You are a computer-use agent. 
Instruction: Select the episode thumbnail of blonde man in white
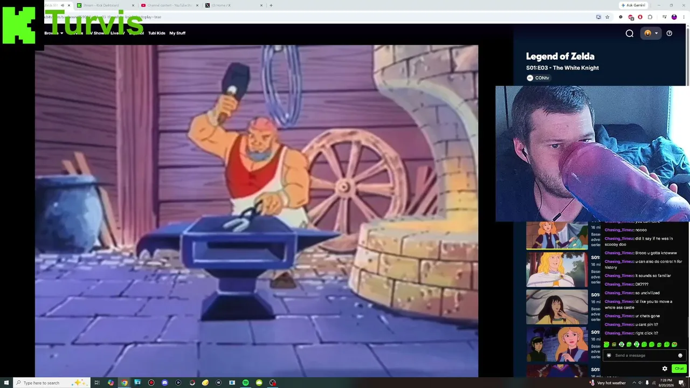point(557,269)
